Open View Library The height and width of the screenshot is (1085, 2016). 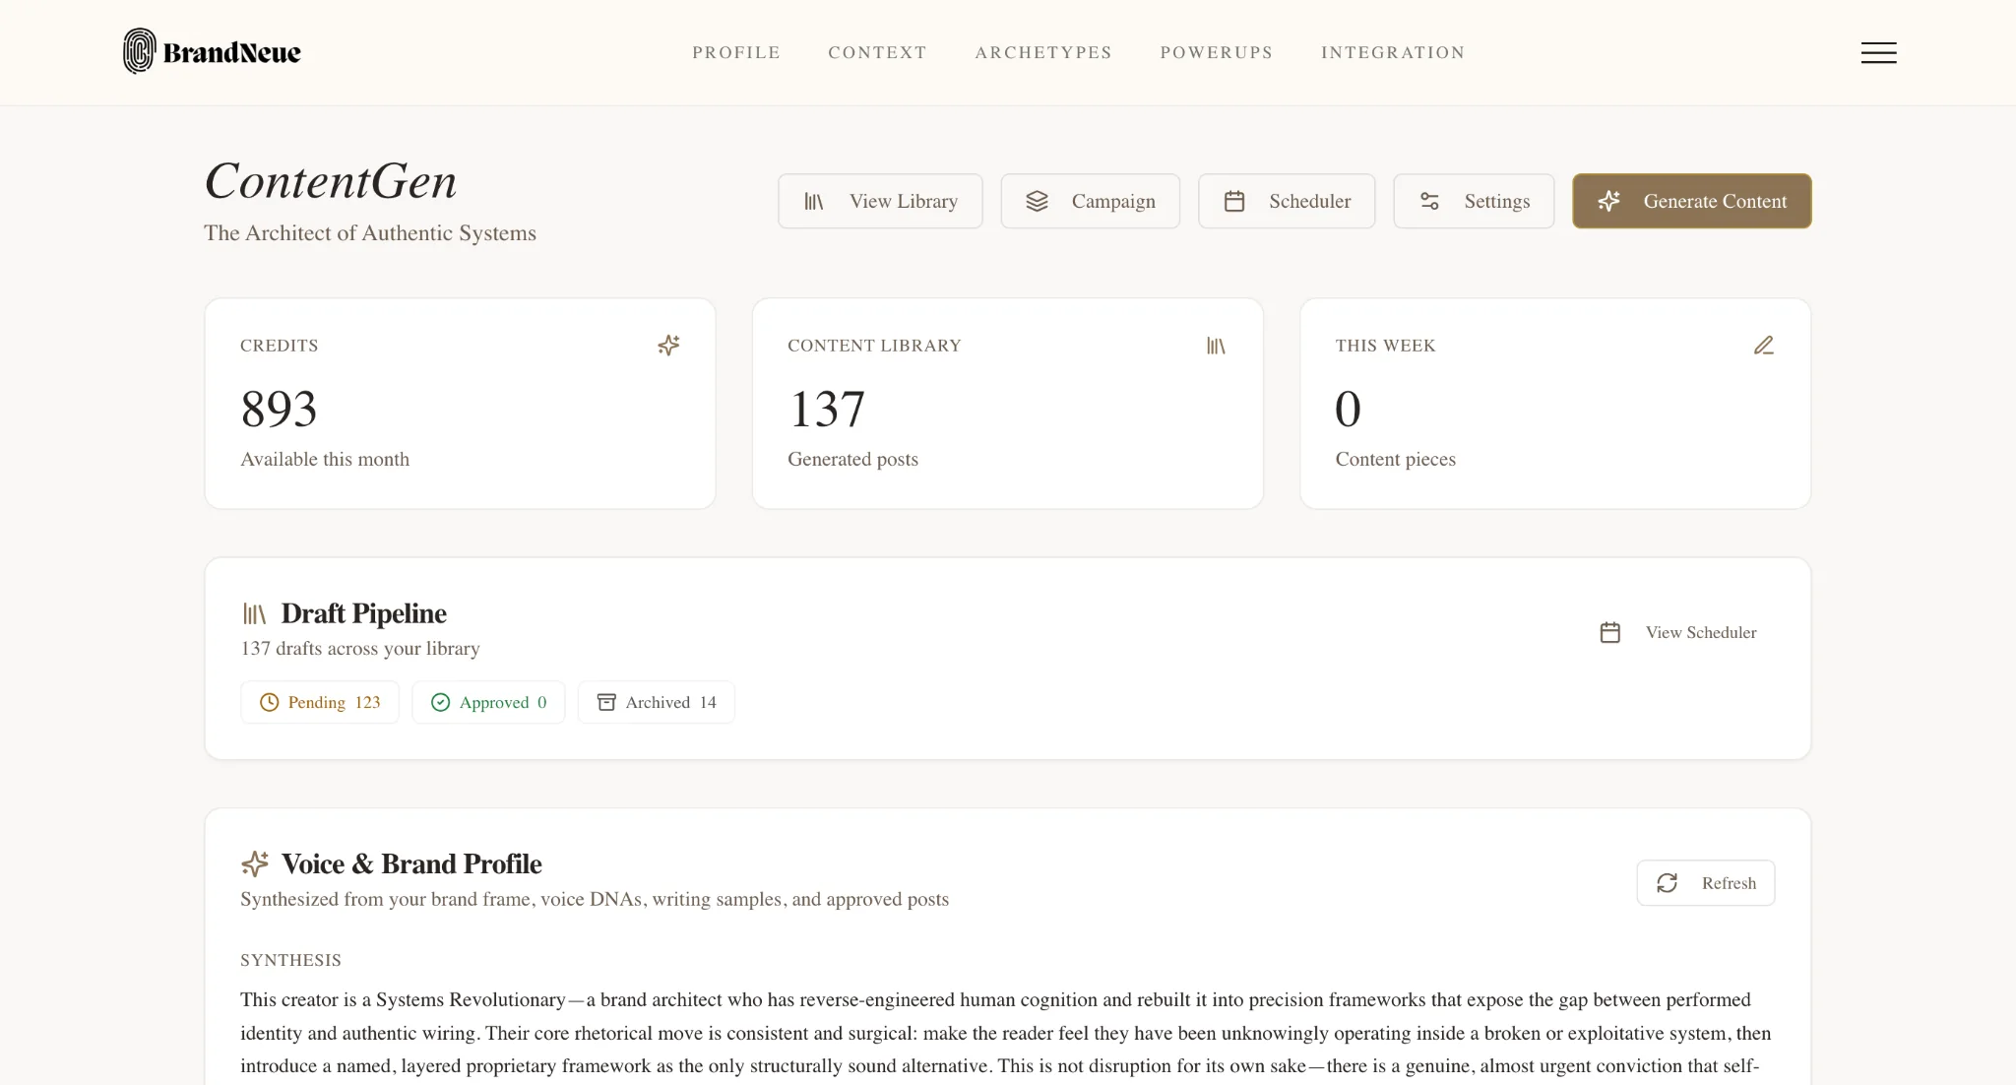pyautogui.click(x=880, y=201)
